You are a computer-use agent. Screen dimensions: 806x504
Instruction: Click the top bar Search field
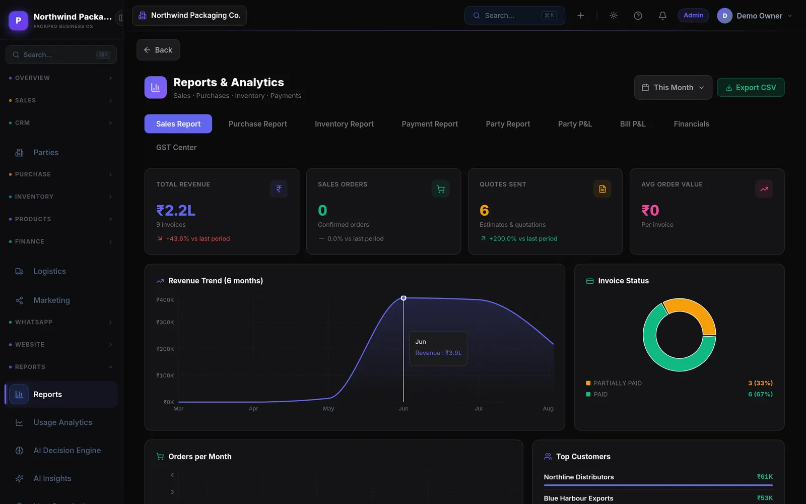tap(514, 16)
